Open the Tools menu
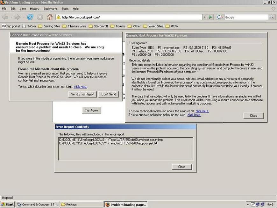The width and height of the screenshot is (277, 208). 65,9
